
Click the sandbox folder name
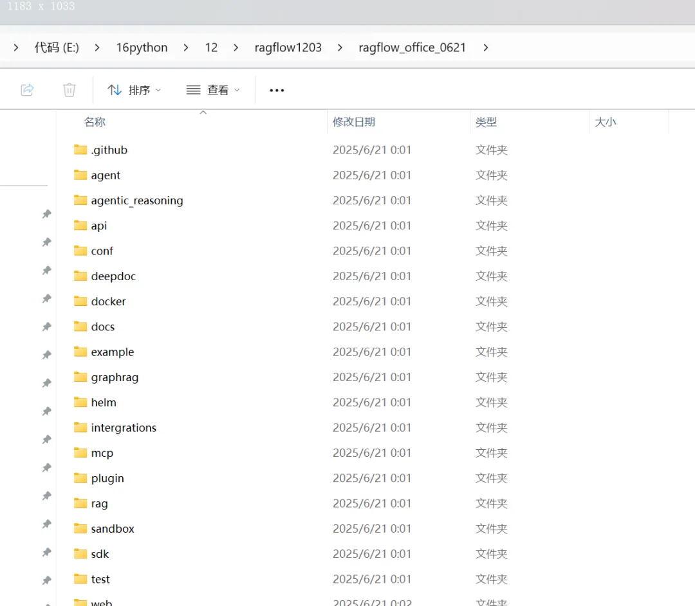tap(113, 528)
